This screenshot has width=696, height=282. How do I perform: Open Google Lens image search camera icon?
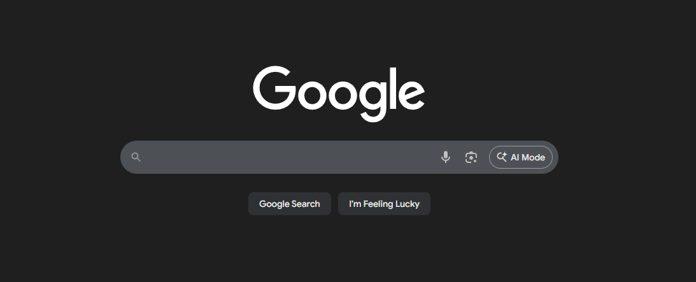click(x=471, y=157)
